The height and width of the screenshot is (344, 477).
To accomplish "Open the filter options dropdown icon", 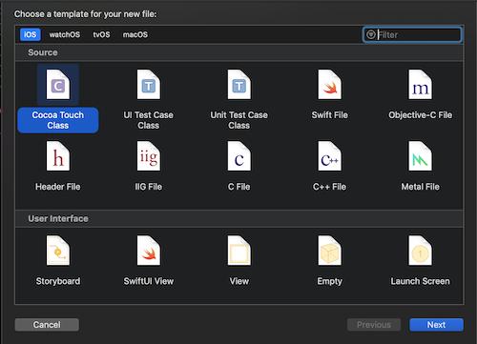I will [x=371, y=34].
